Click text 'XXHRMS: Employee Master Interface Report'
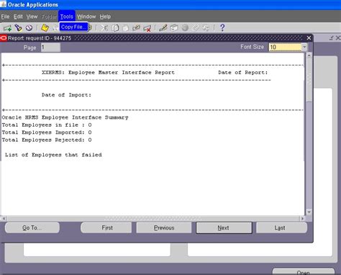Screen dimensions: 341x275 click(108, 73)
